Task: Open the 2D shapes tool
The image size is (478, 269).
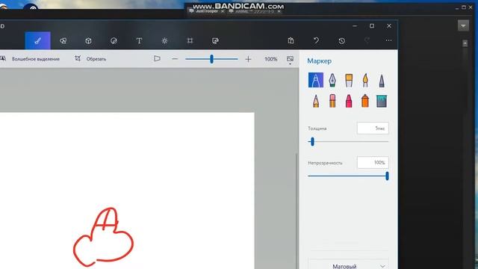Action: pos(63,40)
